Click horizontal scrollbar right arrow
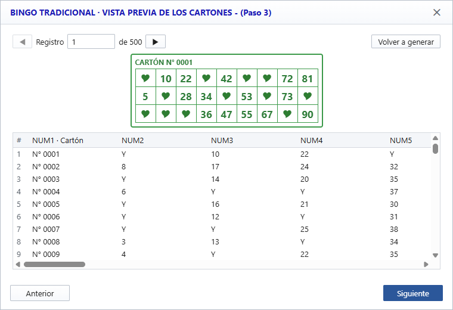Screen dimensions: 453x310 (426, 264)
